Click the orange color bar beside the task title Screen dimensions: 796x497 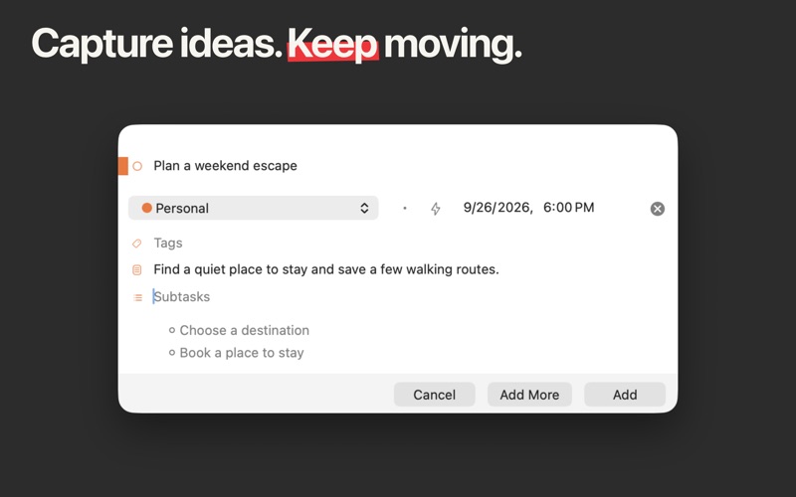(122, 166)
